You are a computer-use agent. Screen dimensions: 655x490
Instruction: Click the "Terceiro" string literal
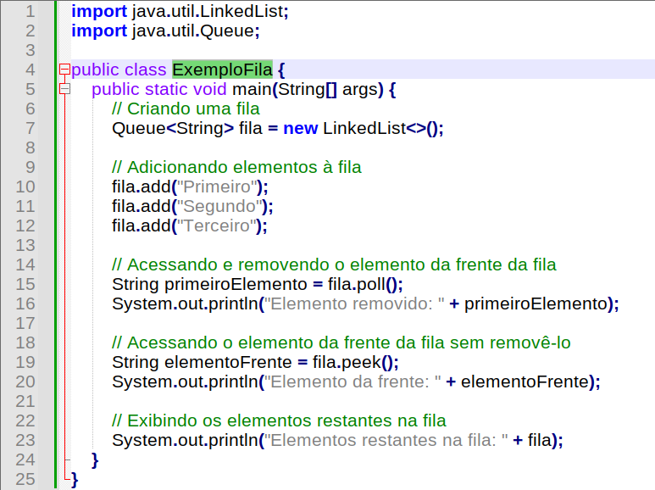coord(219,226)
